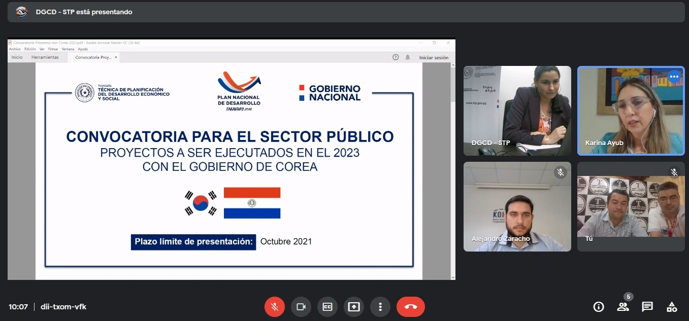The image size is (689, 321).
Task: Click the DGCD - STP name label on its tile
Action: [490, 143]
